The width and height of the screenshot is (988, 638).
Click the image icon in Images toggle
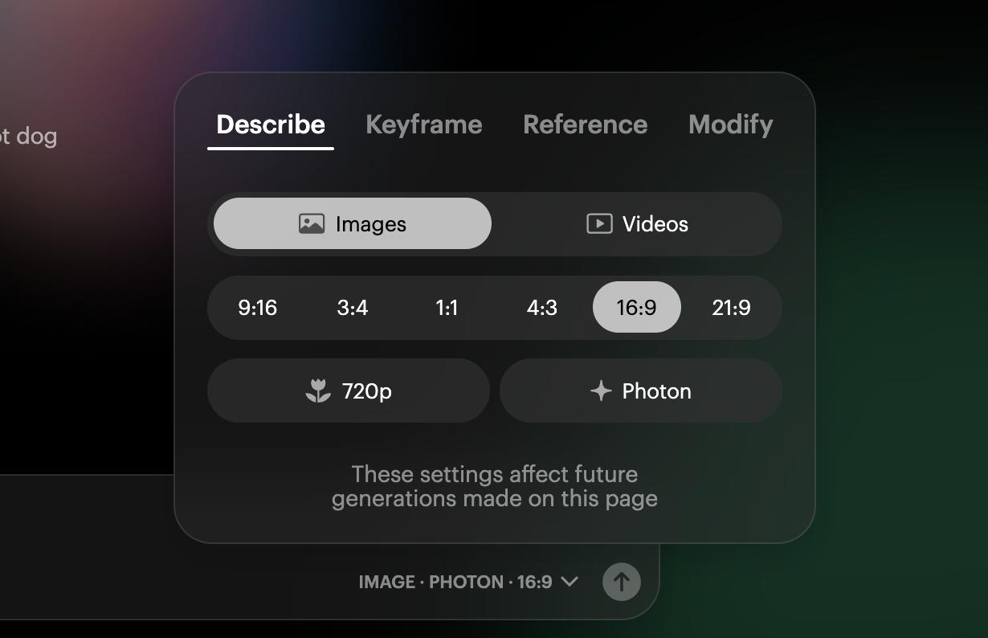pyautogui.click(x=311, y=223)
